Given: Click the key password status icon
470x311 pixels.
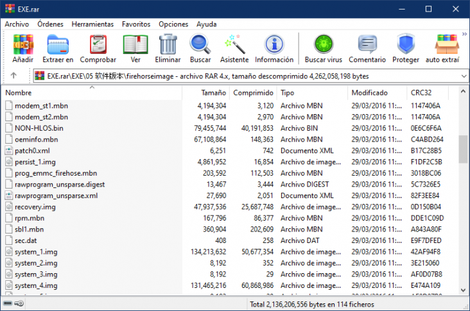Looking at the screenshot, I should click(19, 303).
